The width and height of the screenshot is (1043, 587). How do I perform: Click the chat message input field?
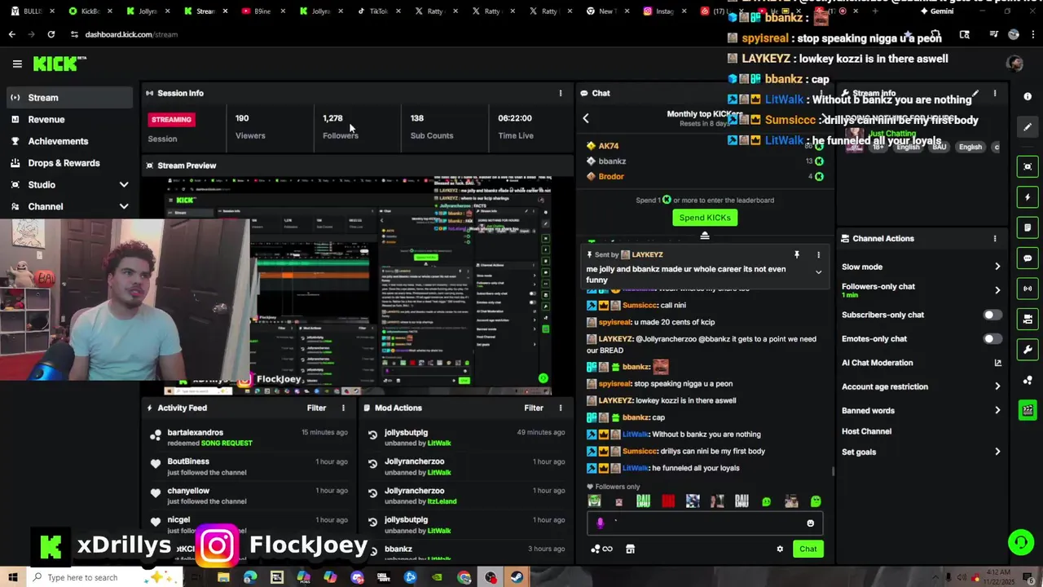(705, 523)
